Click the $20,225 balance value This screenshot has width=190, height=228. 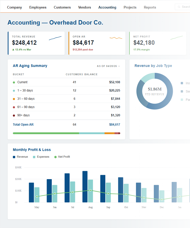(115, 90)
